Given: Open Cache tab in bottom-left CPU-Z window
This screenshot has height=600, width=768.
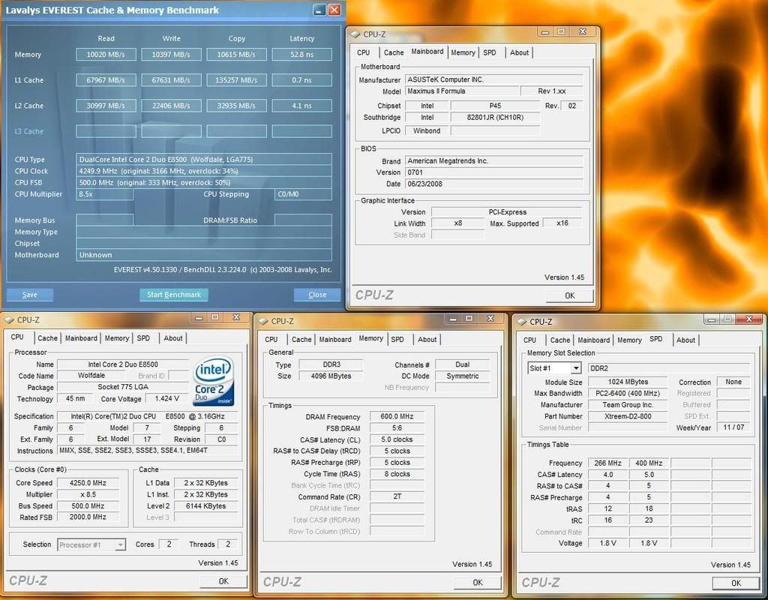Looking at the screenshot, I should (x=47, y=338).
